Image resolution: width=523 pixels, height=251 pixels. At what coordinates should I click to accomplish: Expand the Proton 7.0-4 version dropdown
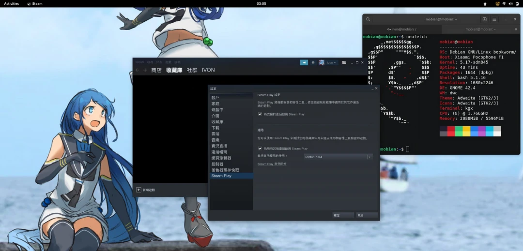[x=369, y=157]
